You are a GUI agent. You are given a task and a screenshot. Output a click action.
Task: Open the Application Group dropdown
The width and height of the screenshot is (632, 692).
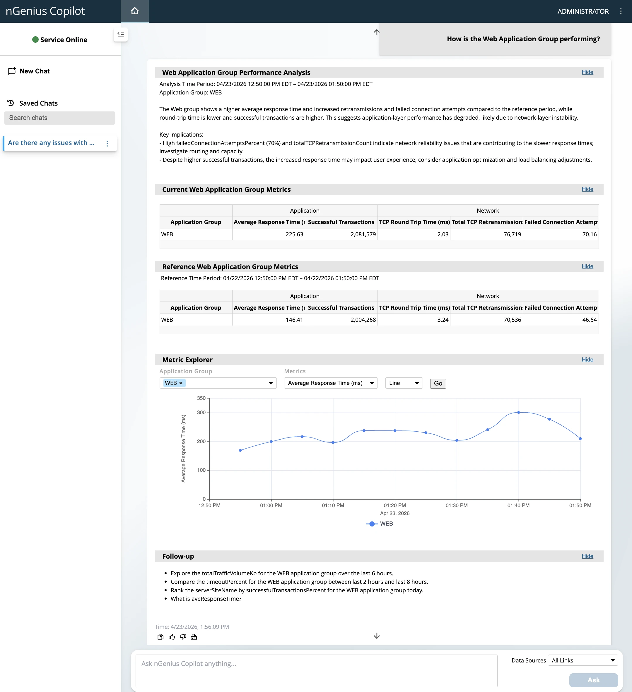coord(218,383)
